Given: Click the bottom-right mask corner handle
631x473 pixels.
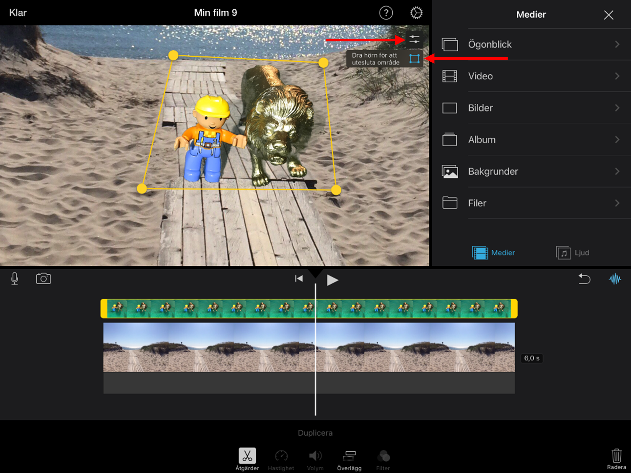Looking at the screenshot, I should 336,190.
